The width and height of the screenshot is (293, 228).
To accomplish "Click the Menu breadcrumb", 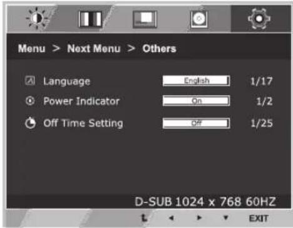I will tap(32, 49).
